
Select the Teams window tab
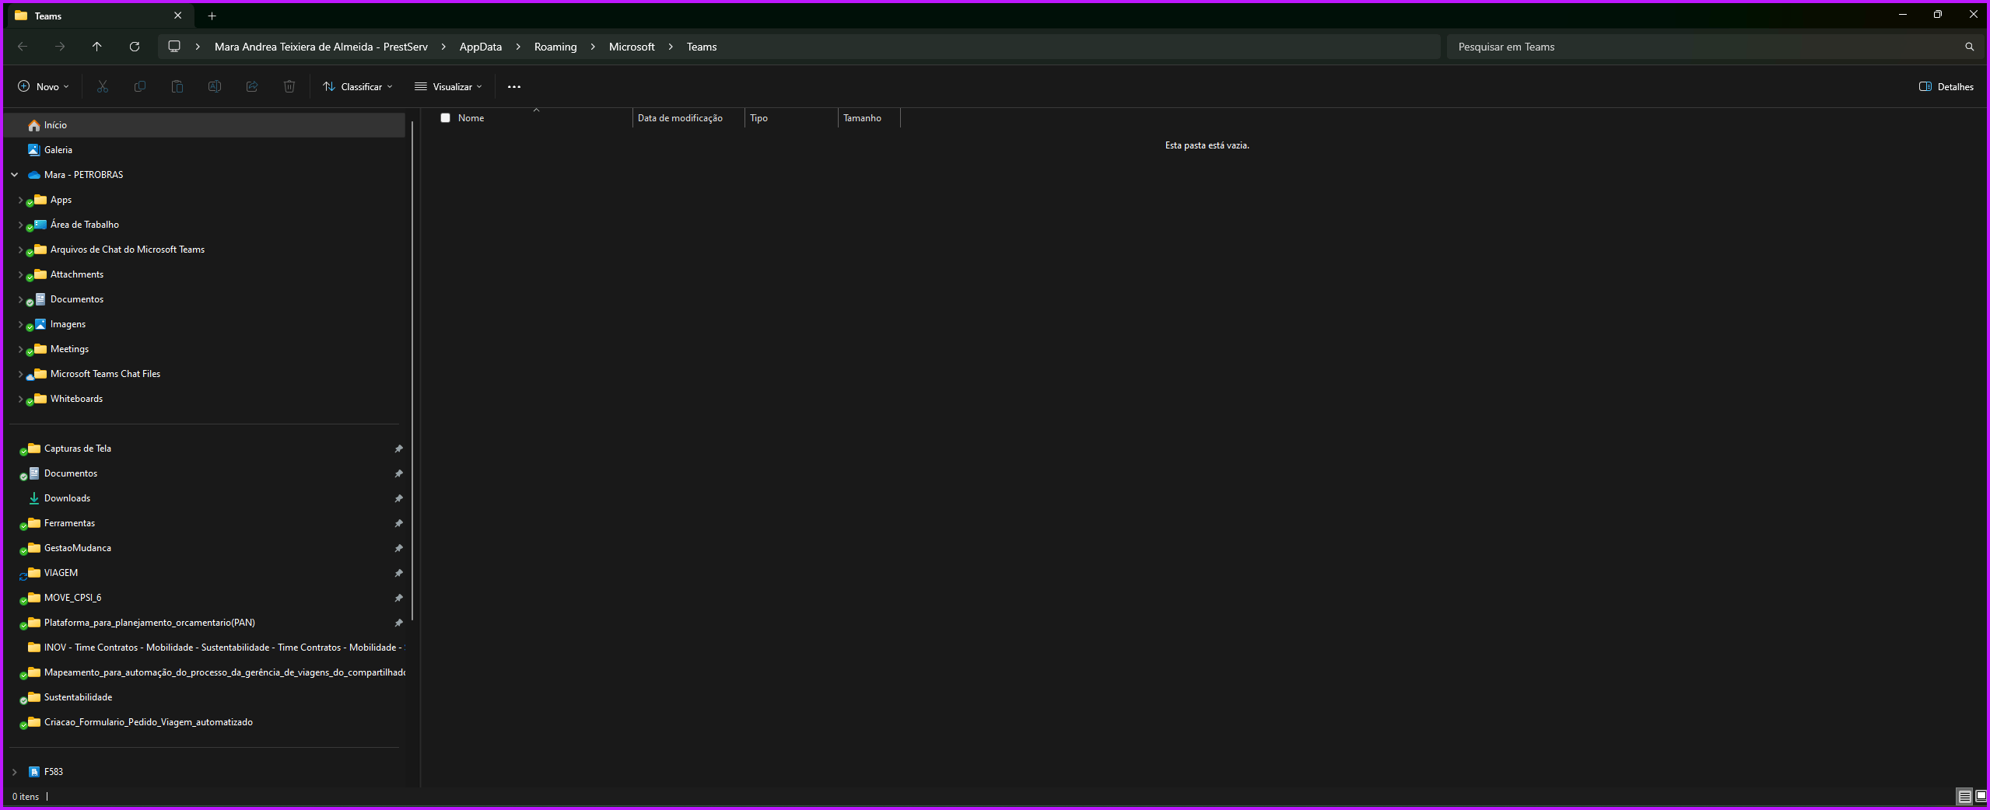pos(98,16)
